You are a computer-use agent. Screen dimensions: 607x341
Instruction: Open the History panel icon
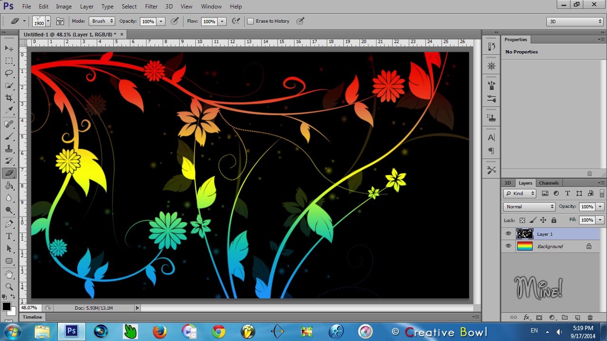[491, 46]
